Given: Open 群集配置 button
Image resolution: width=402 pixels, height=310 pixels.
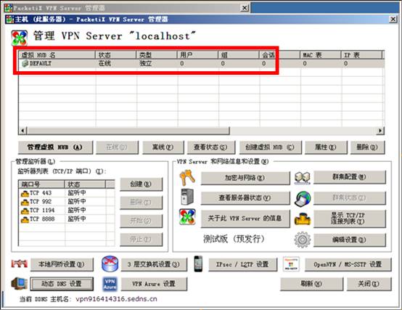Looking at the screenshot, I should [350, 177].
